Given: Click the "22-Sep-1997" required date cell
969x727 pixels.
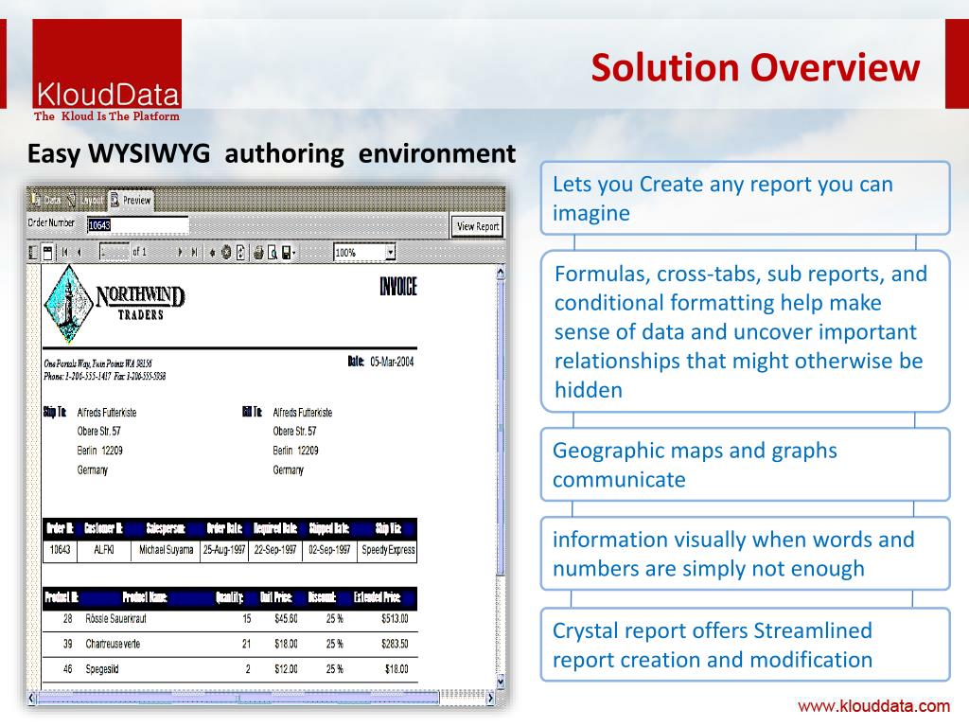Looking at the screenshot, I should pos(275,550).
